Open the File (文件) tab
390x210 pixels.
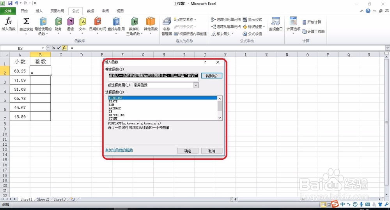[8, 11]
